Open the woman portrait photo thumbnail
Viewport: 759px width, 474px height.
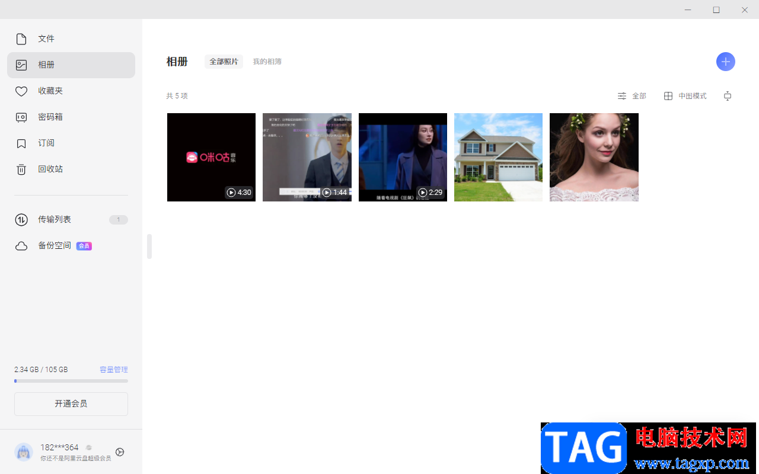[x=594, y=157]
